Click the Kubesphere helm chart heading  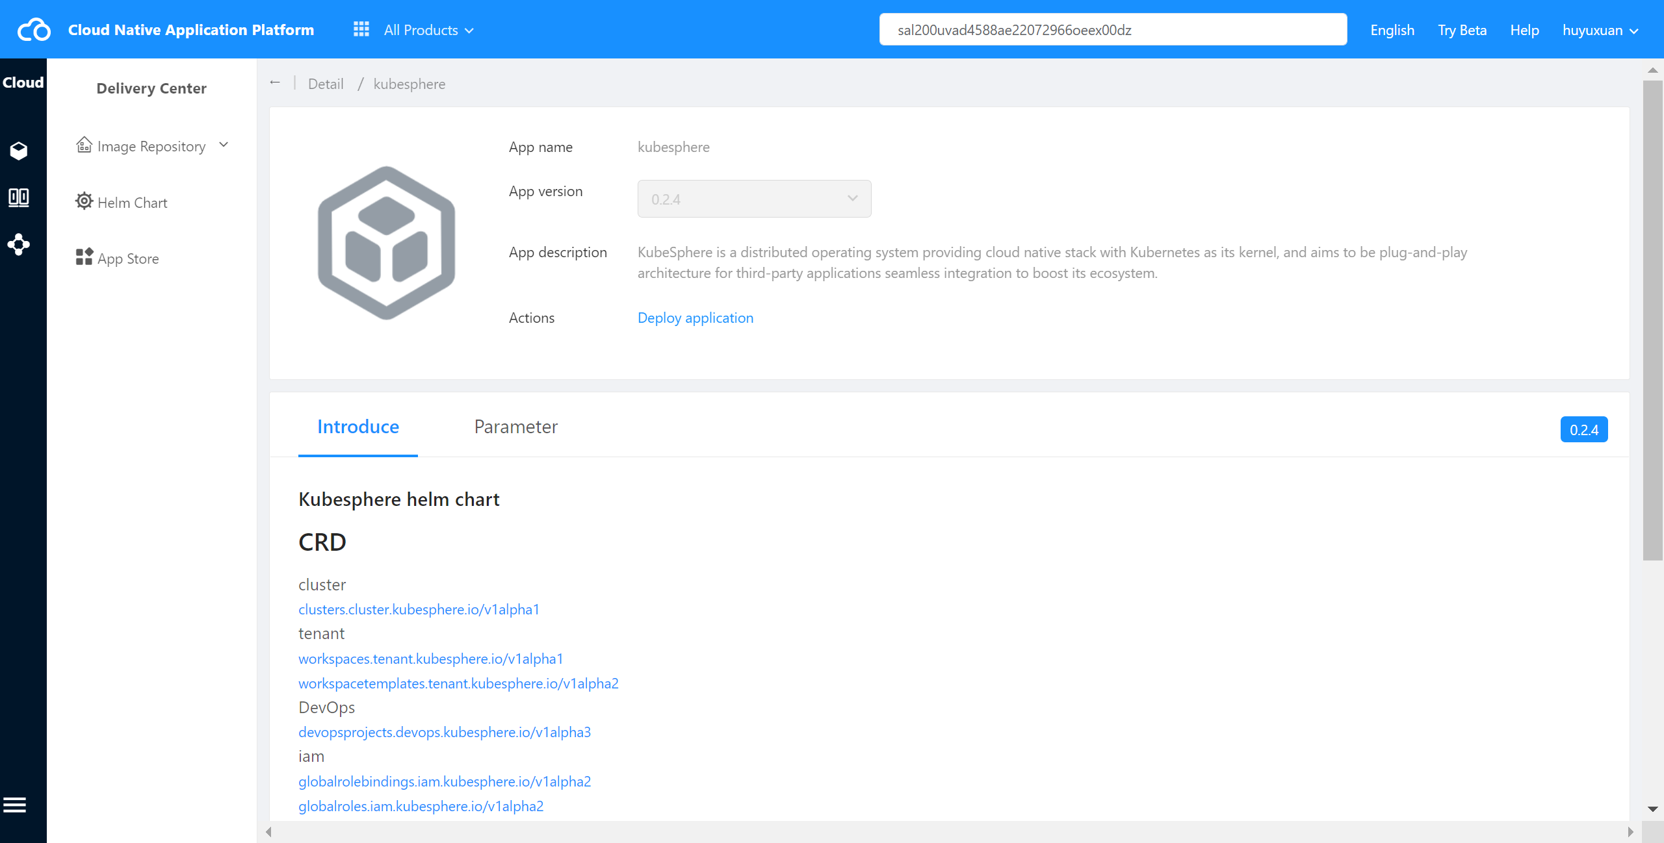click(x=399, y=499)
